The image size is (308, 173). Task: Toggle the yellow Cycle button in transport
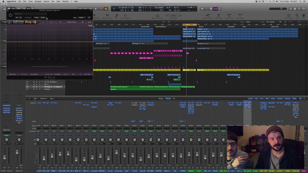tap(106, 9)
